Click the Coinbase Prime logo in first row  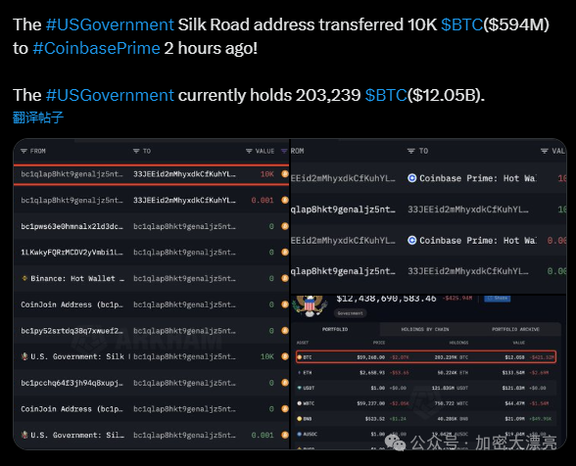tap(412, 178)
